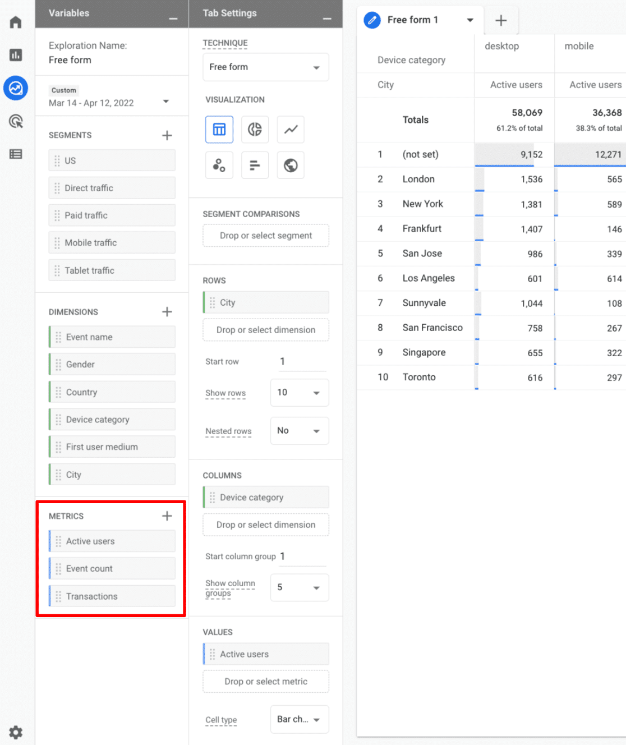626x745 pixels.
Task: Open the Cell type dropdown
Action: pos(299,719)
